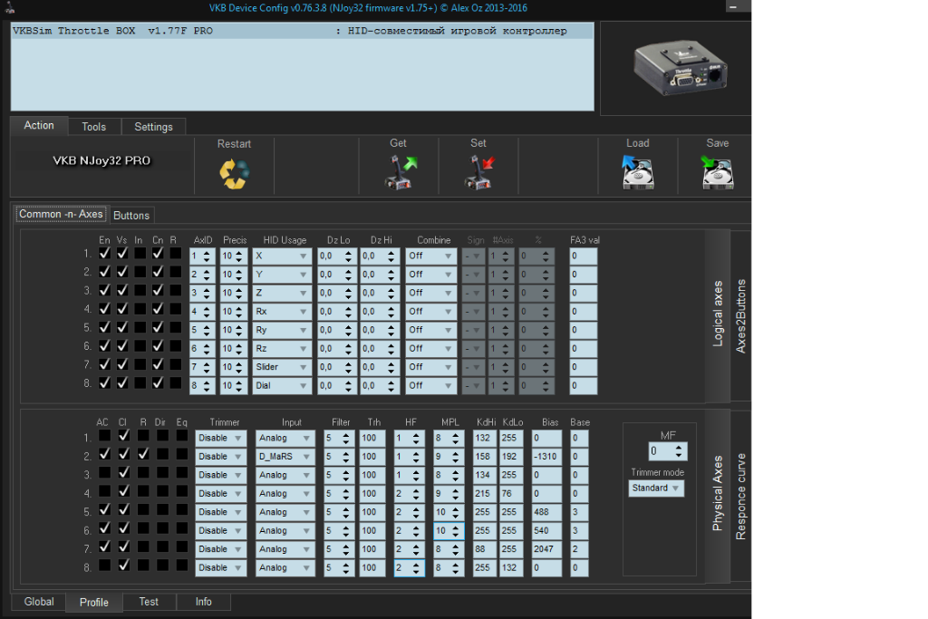Open HID Usage dropdown showing Dial
928x619 pixels.
(283, 386)
